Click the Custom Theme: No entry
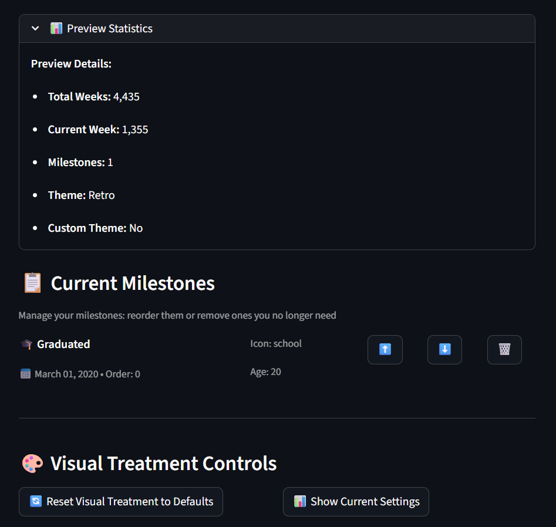Screen dimensions: 556x527 click(x=95, y=228)
